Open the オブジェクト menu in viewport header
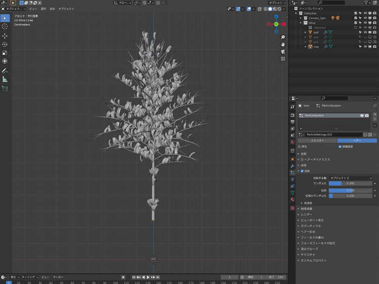The width and height of the screenshot is (379, 284). pos(66,9)
